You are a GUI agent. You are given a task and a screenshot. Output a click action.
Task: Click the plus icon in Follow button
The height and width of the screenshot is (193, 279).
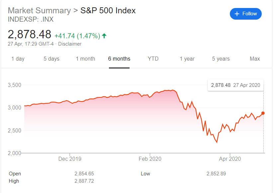coord(237,14)
